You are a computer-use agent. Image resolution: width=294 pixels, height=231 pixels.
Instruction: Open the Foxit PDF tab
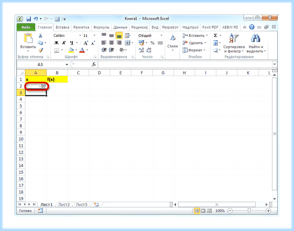[210, 27]
